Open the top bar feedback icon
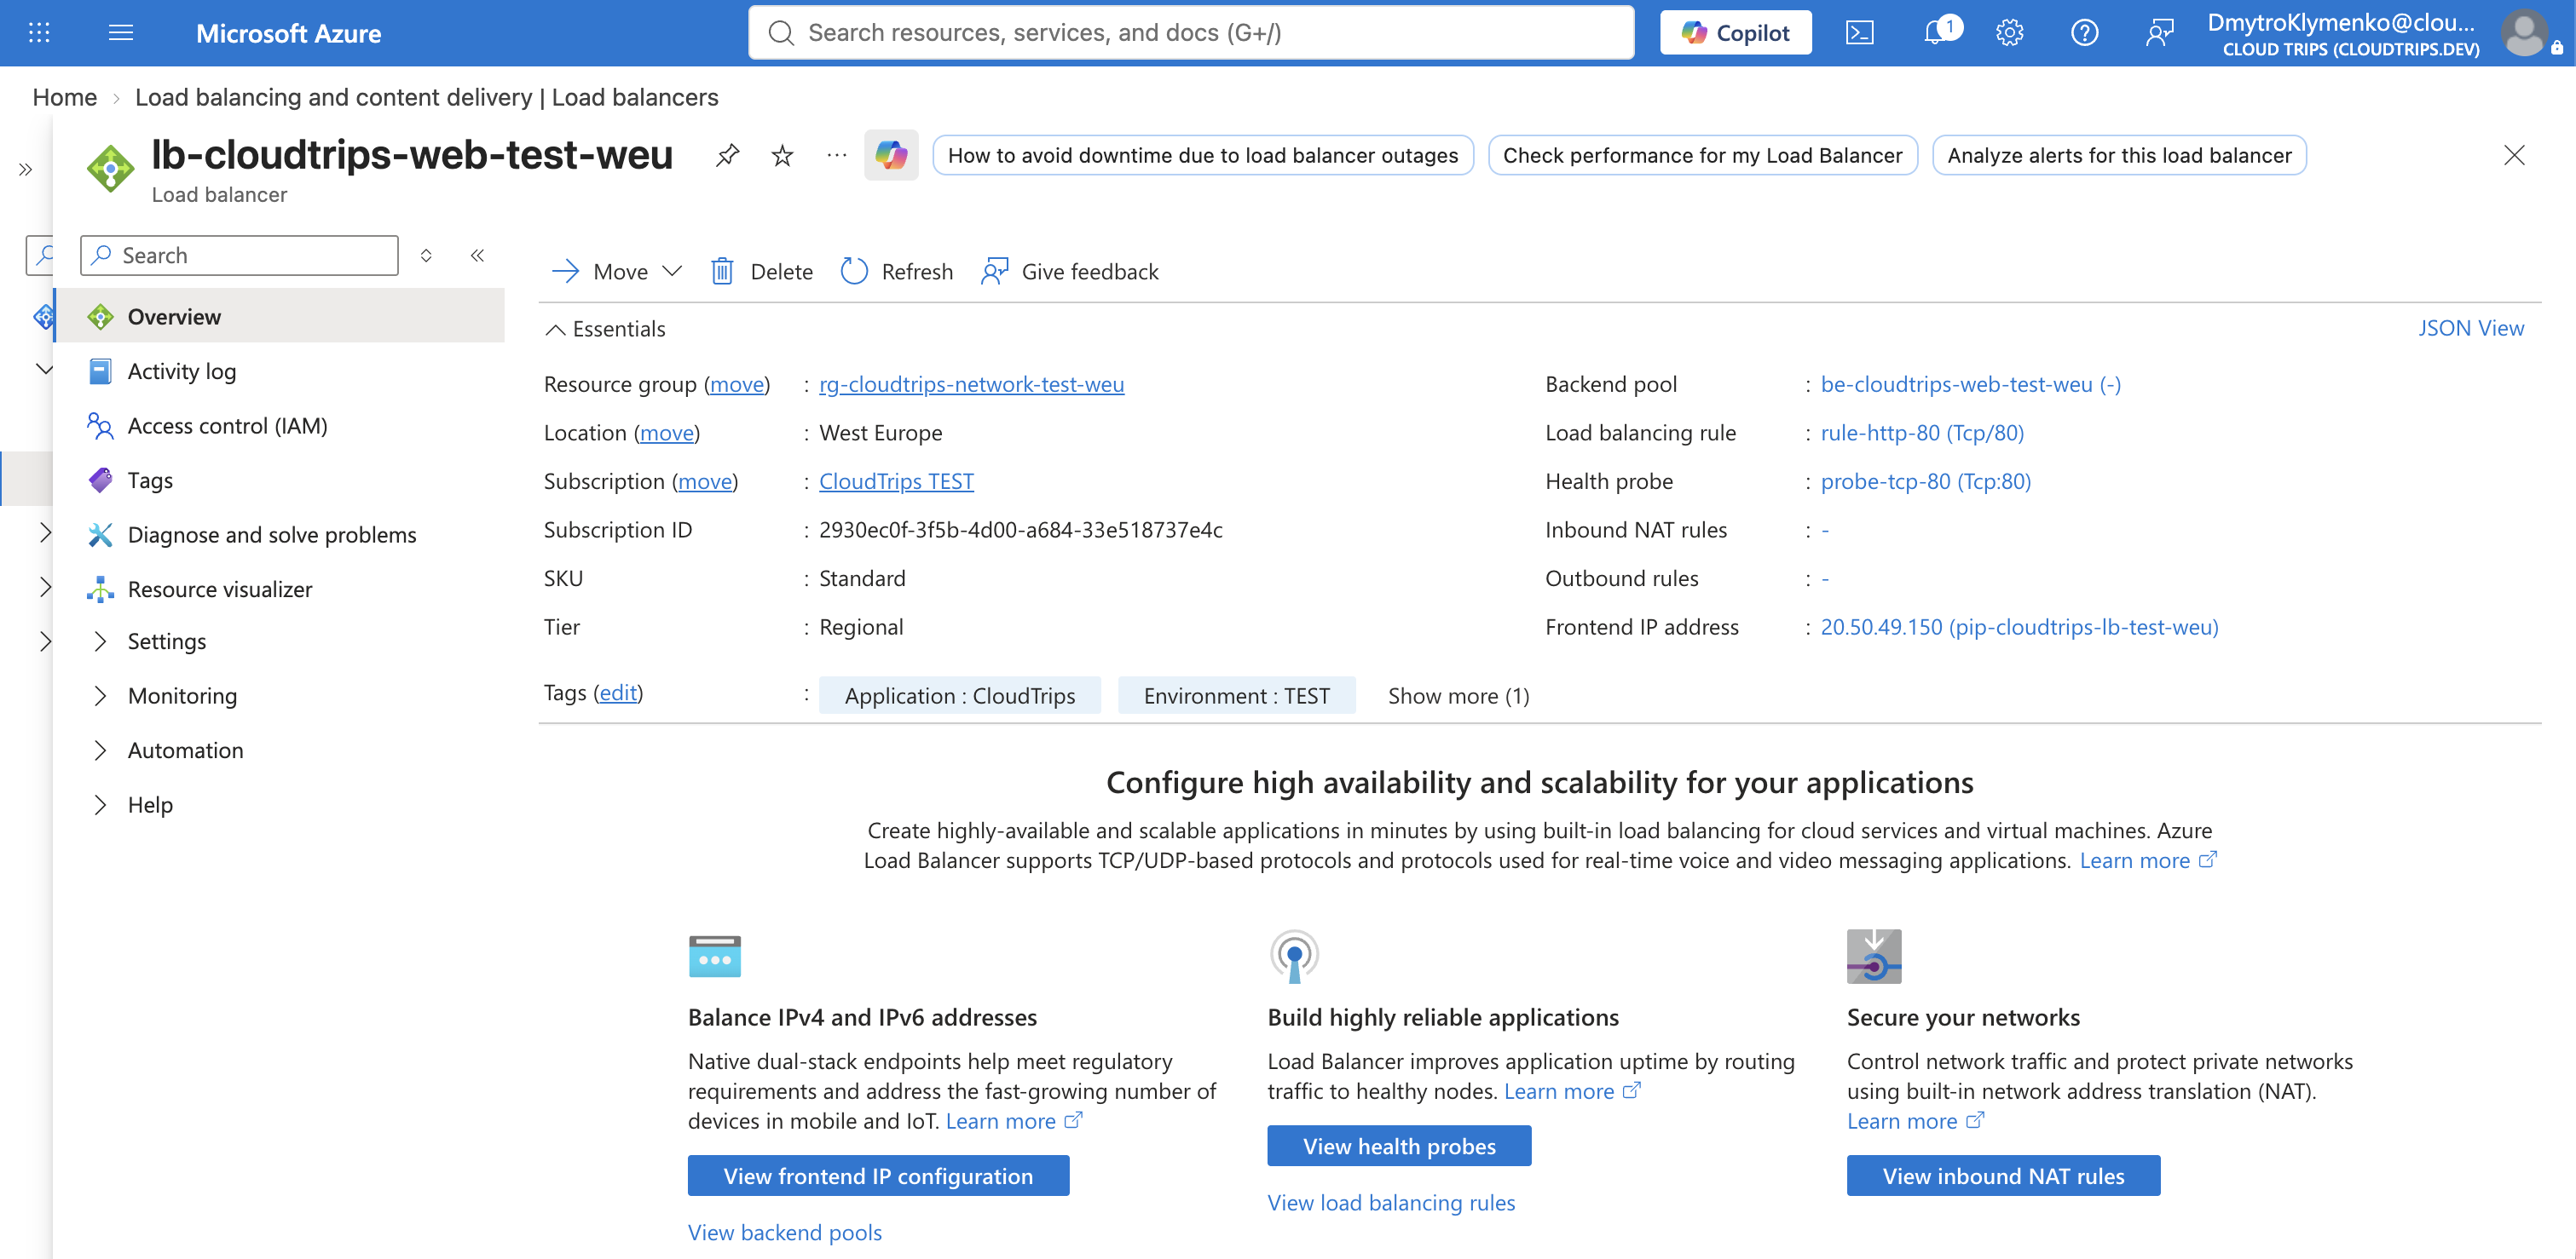Image resolution: width=2576 pixels, height=1259 pixels. [x=2159, y=33]
